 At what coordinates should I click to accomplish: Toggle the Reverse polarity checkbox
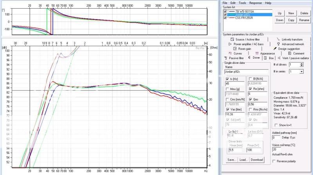(274, 161)
